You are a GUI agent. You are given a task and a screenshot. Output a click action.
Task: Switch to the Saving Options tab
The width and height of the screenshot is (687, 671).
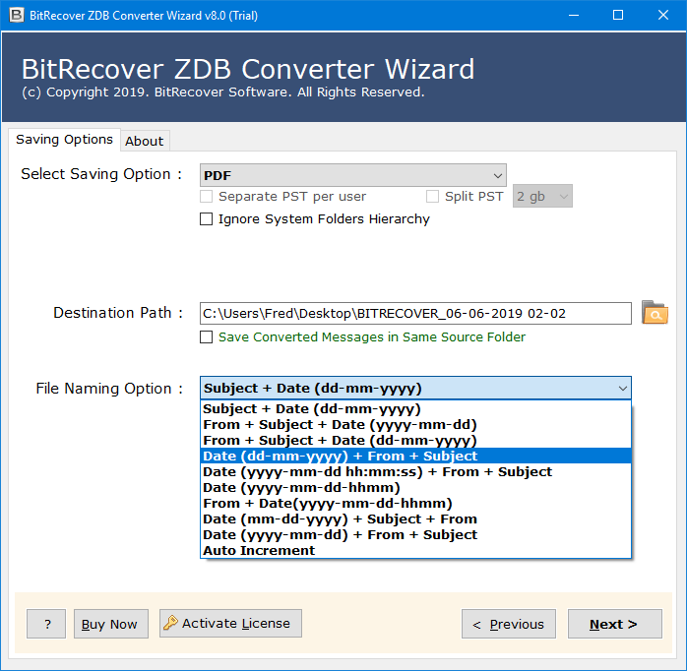(64, 140)
